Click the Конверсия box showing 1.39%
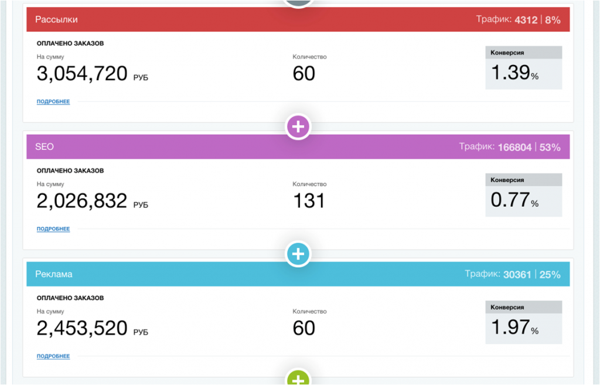The height and width of the screenshot is (385, 600). 523,68
